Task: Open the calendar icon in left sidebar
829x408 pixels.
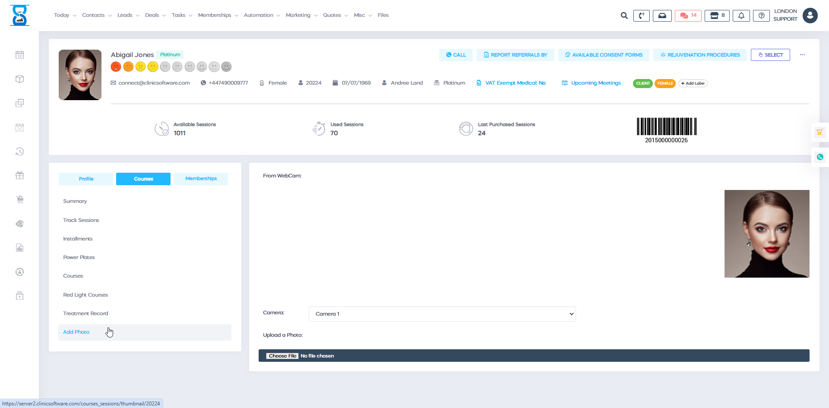Action: point(20,55)
